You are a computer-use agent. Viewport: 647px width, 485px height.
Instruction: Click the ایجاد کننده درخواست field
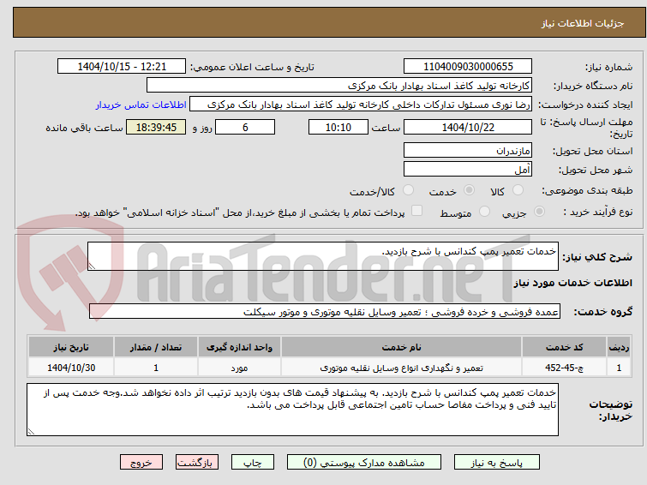click(361, 105)
